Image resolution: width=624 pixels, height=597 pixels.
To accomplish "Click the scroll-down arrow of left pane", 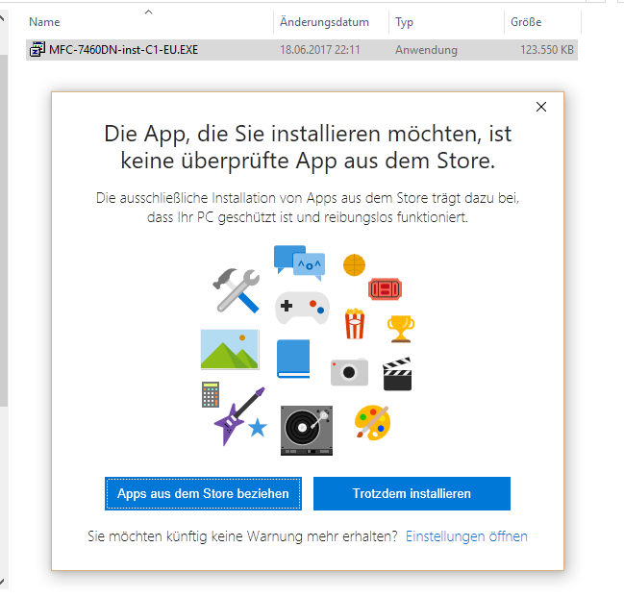I will (x=2, y=582).
